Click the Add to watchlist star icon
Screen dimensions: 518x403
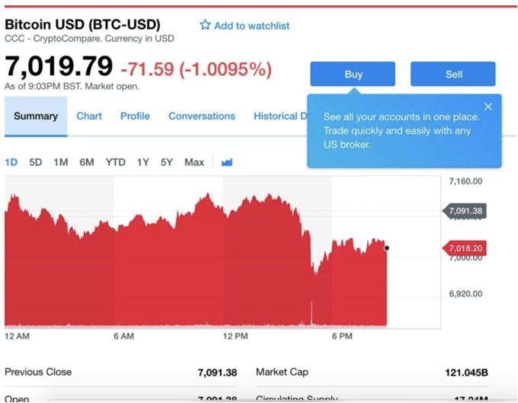coord(204,25)
